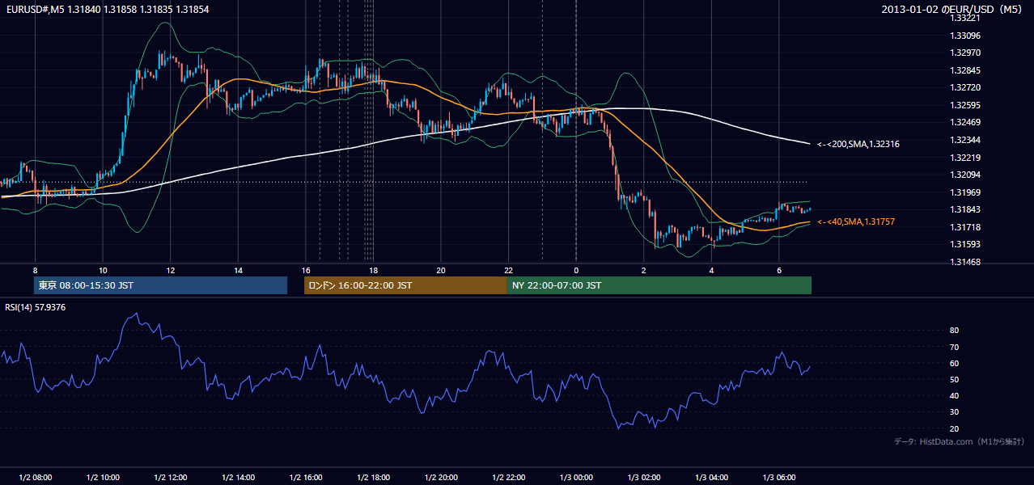
Task: Click the 1/2 14:00 time label
Action: click(x=238, y=477)
